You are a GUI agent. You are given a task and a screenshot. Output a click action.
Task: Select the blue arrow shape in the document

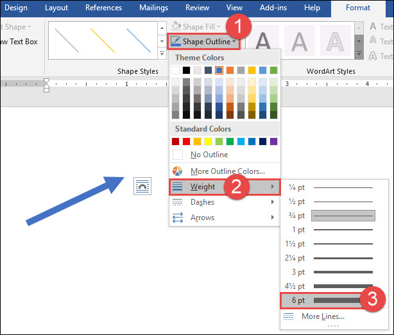pos(75,200)
